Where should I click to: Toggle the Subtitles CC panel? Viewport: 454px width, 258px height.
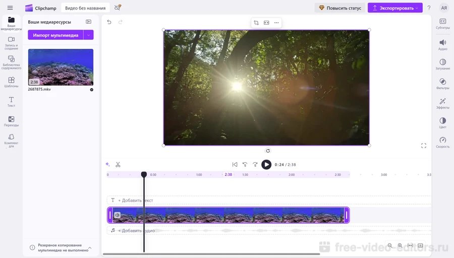pyautogui.click(x=442, y=23)
